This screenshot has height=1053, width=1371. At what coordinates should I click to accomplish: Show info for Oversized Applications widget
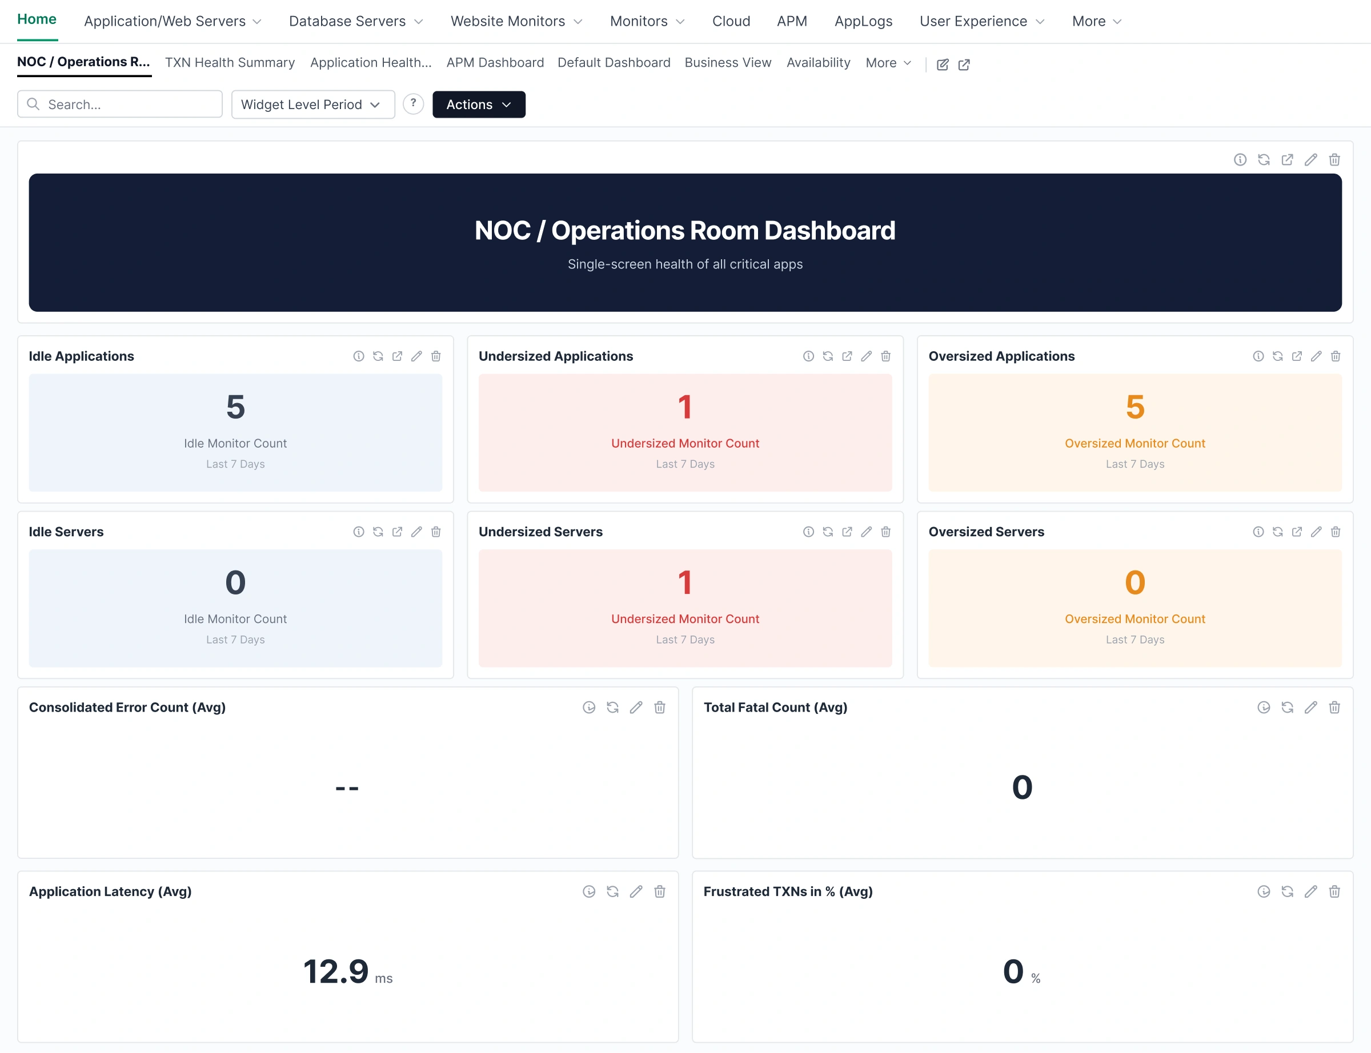pos(1258,356)
